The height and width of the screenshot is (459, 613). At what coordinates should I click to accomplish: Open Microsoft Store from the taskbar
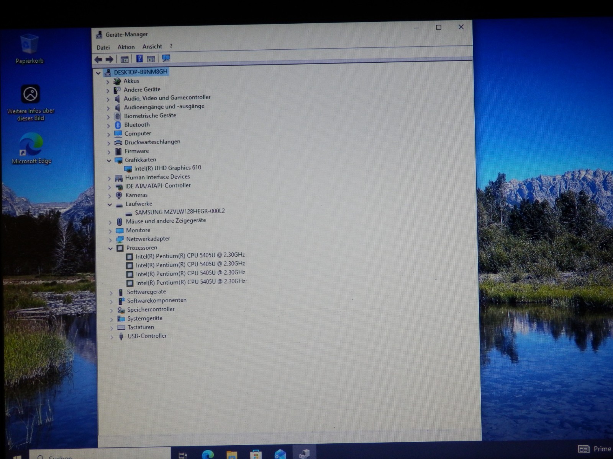point(256,454)
